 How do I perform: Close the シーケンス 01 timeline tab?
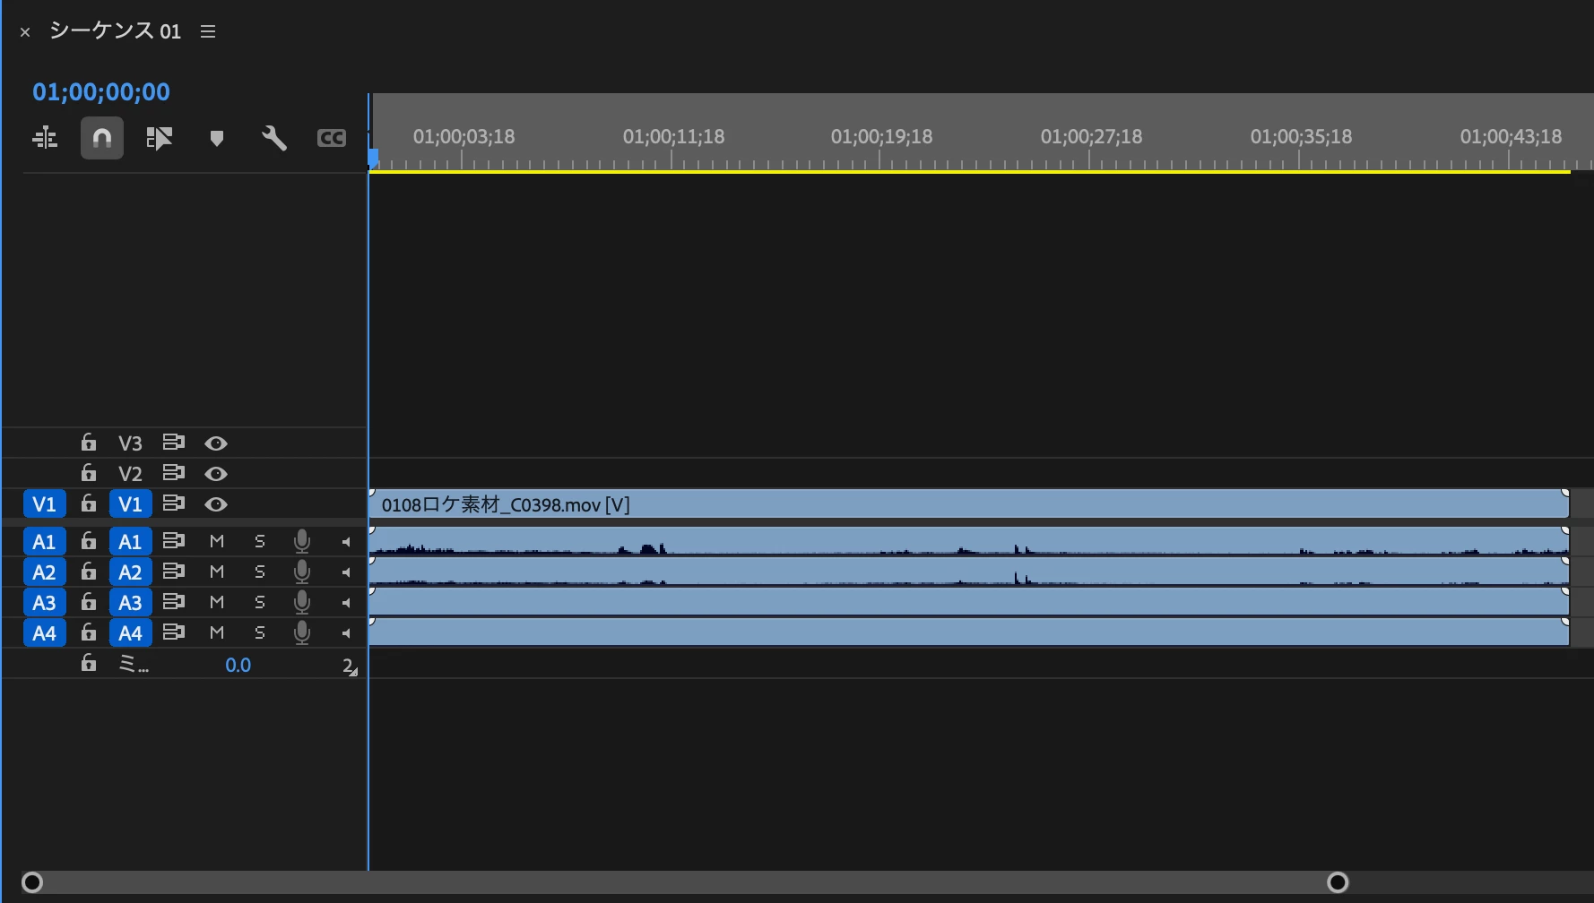click(x=25, y=32)
